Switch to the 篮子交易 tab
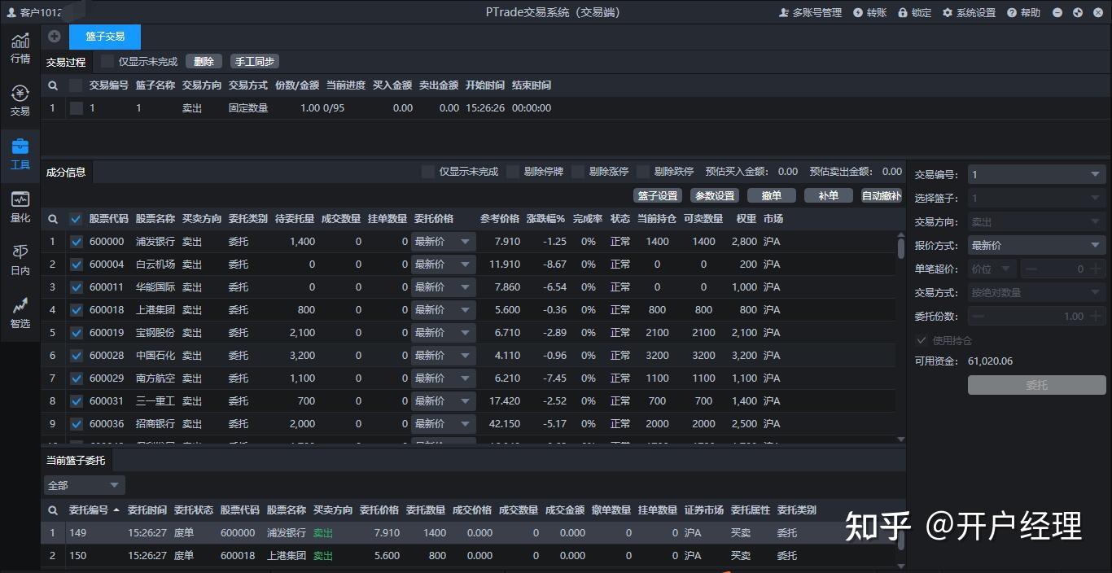Viewport: 1112px width, 573px height. tap(104, 37)
